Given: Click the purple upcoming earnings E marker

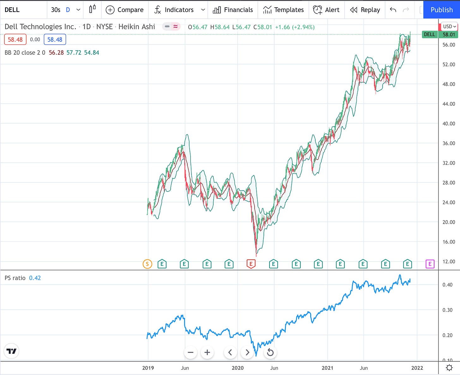Looking at the screenshot, I should (x=430, y=264).
